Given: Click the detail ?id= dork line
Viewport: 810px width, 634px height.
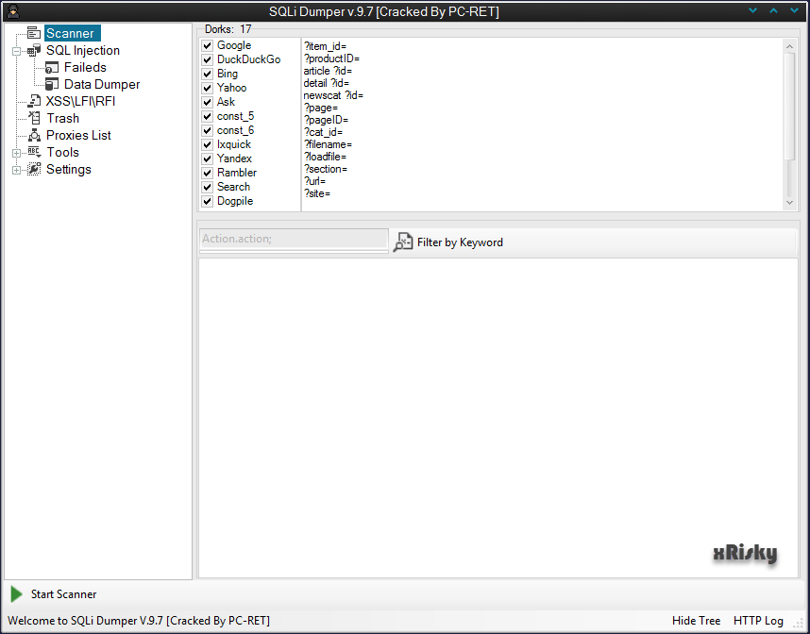Looking at the screenshot, I should point(327,83).
